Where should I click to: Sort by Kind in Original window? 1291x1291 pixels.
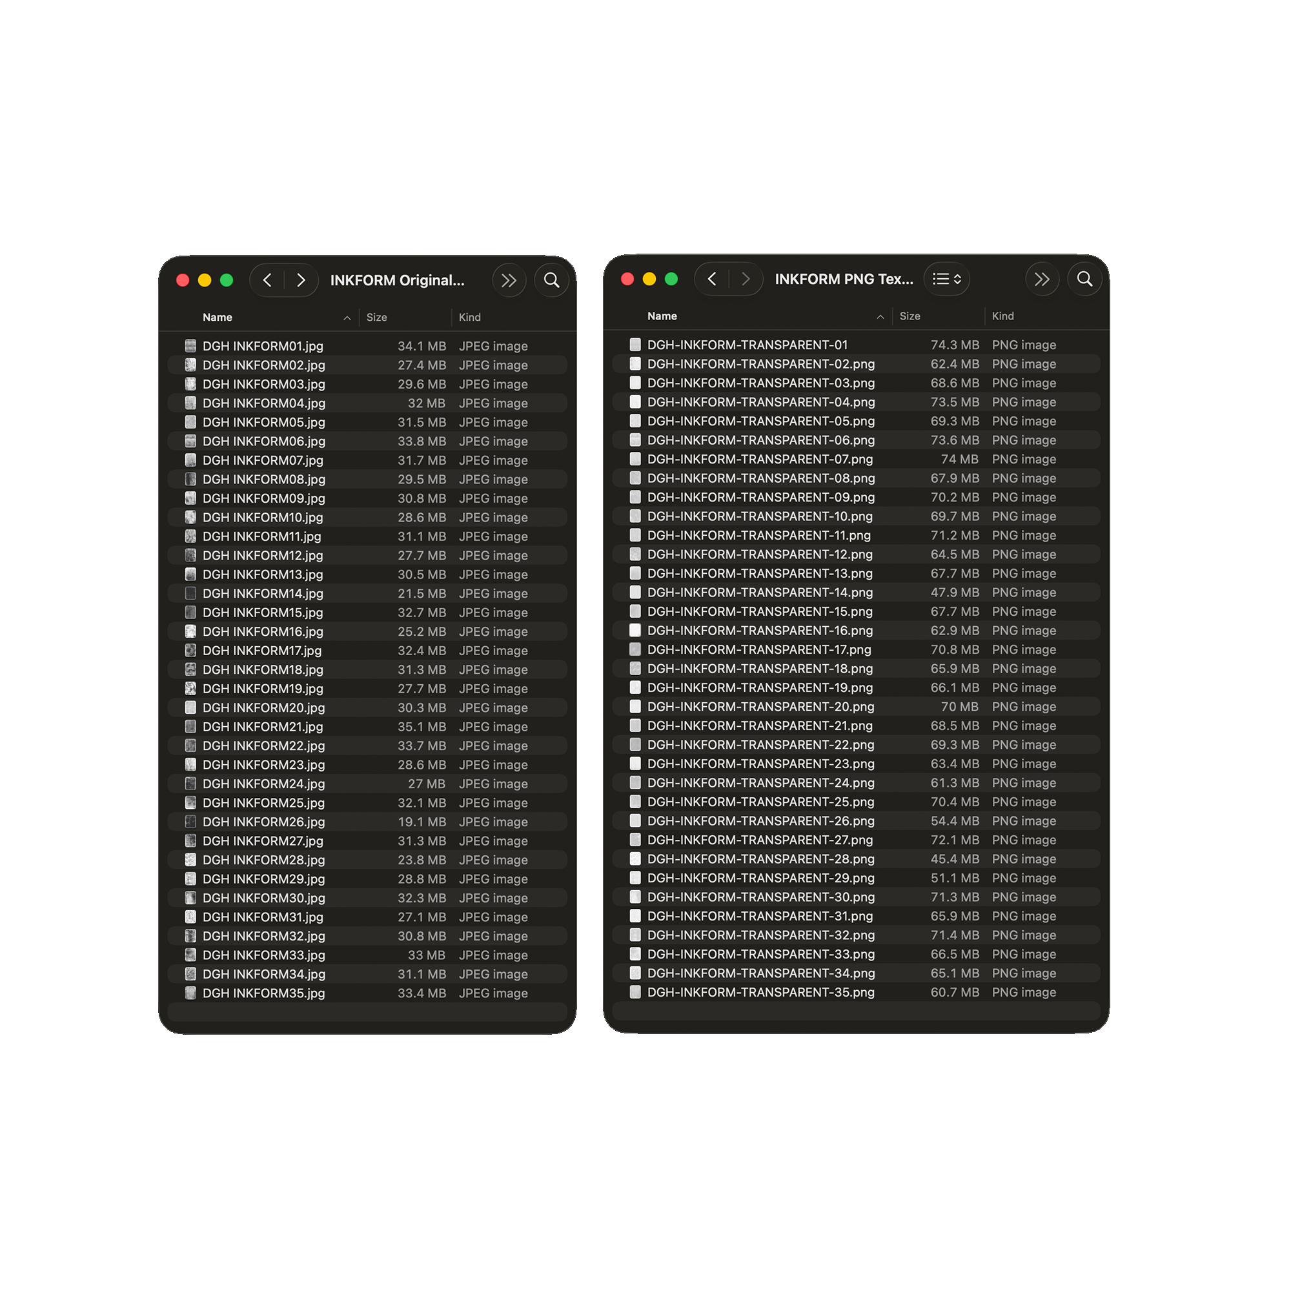(469, 318)
